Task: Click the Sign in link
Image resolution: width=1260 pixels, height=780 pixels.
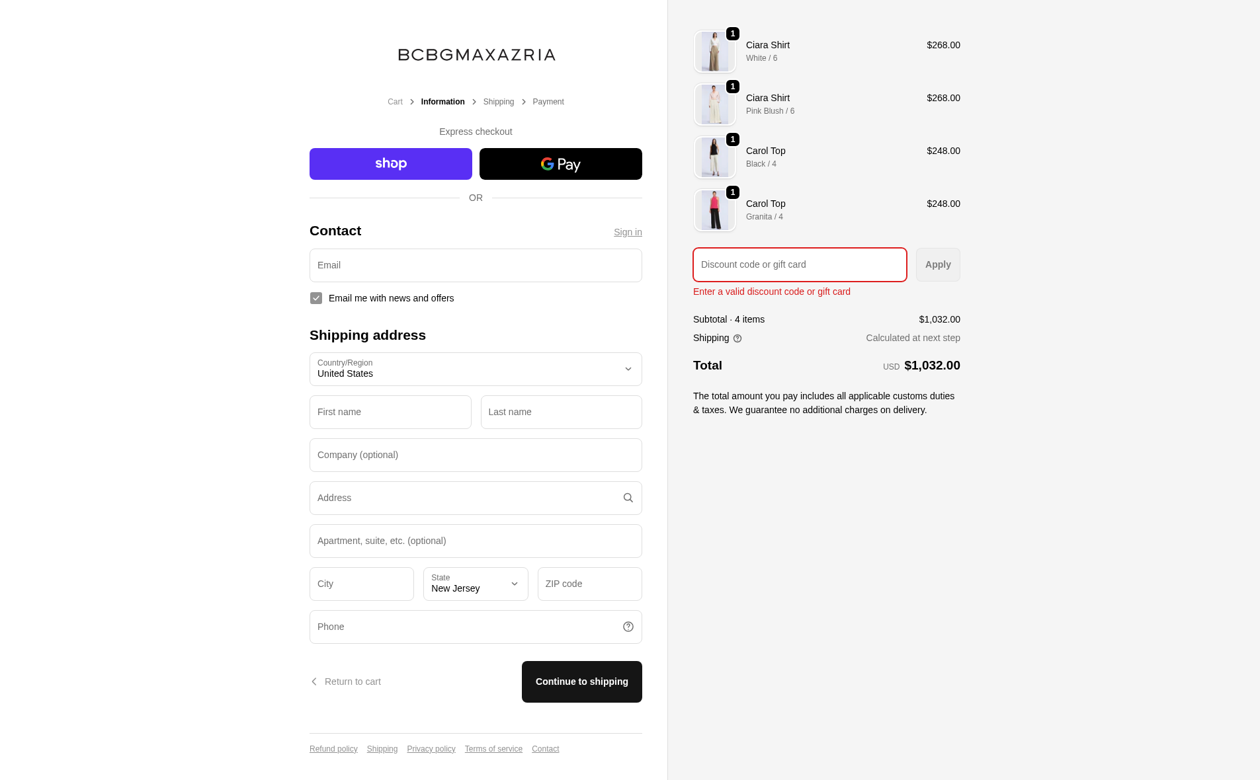Action: (628, 232)
